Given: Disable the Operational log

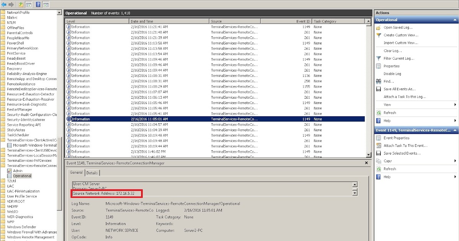Looking at the screenshot, I should pyautogui.click(x=393, y=73).
